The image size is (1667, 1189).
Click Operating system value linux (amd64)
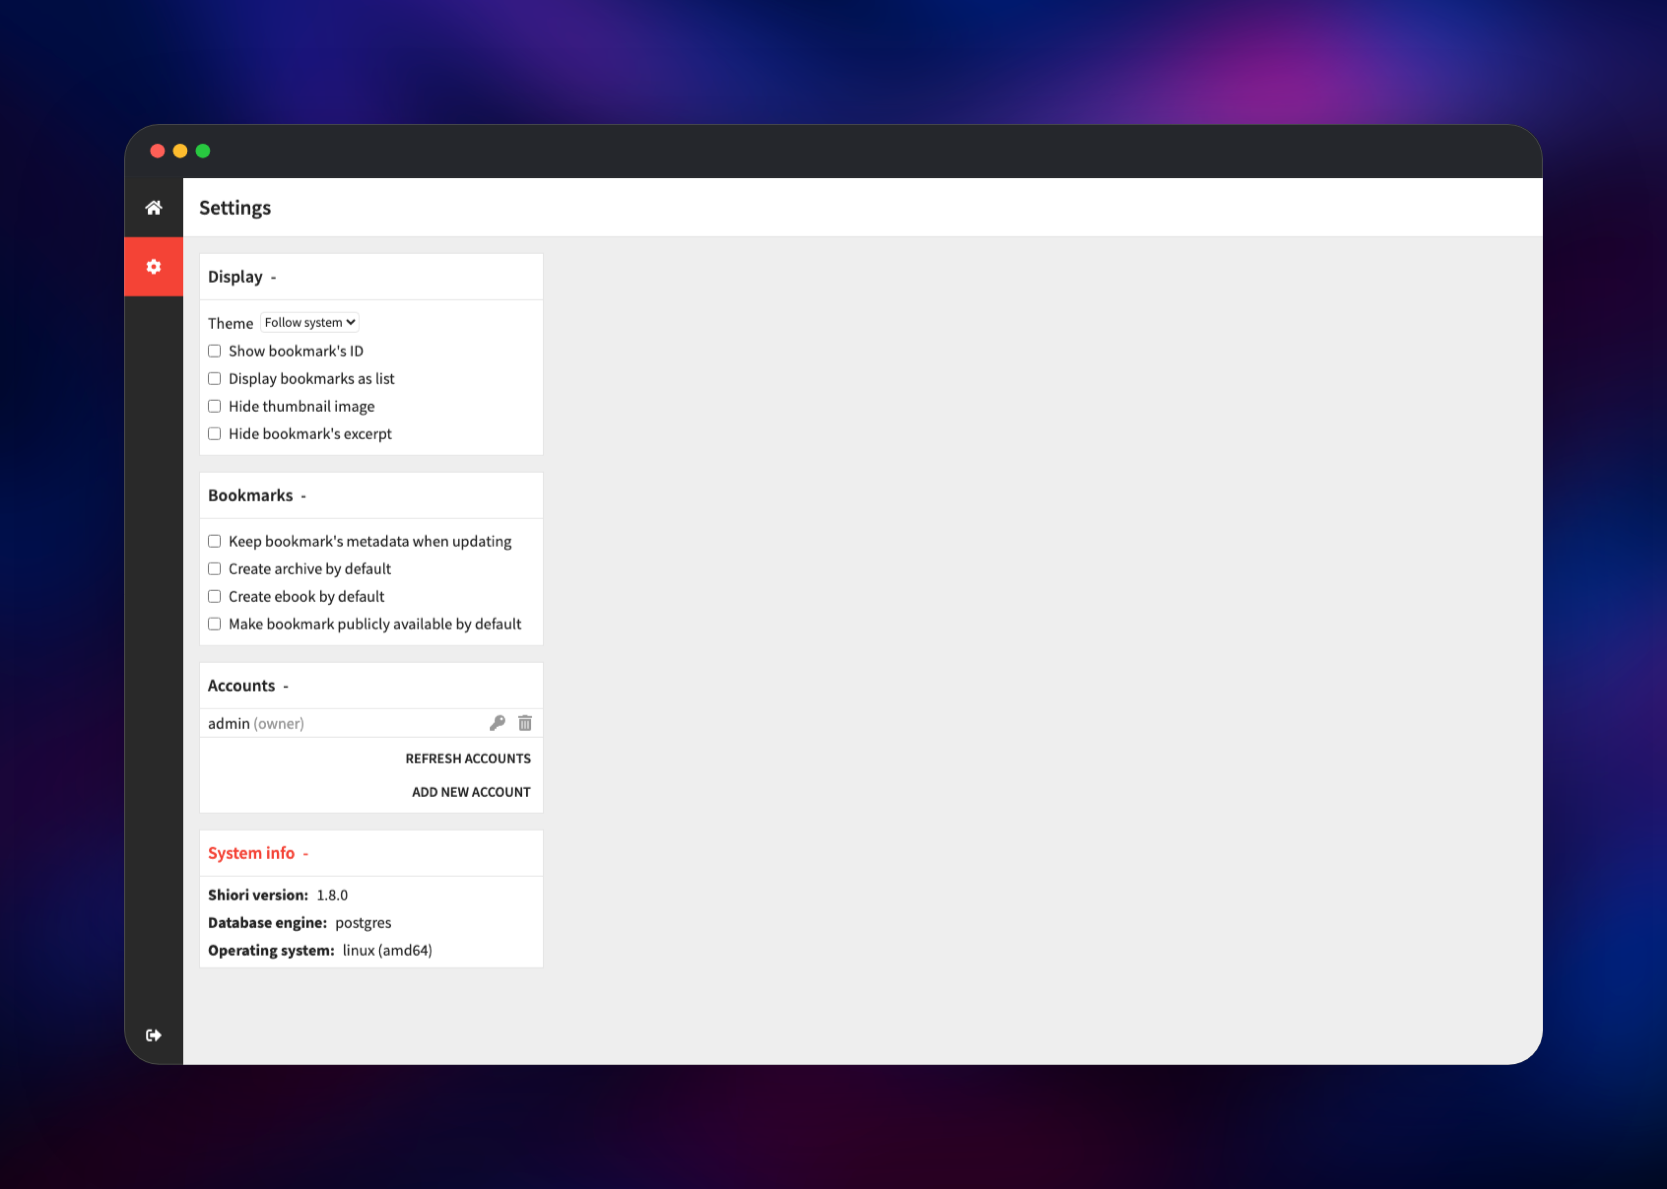coord(388,950)
